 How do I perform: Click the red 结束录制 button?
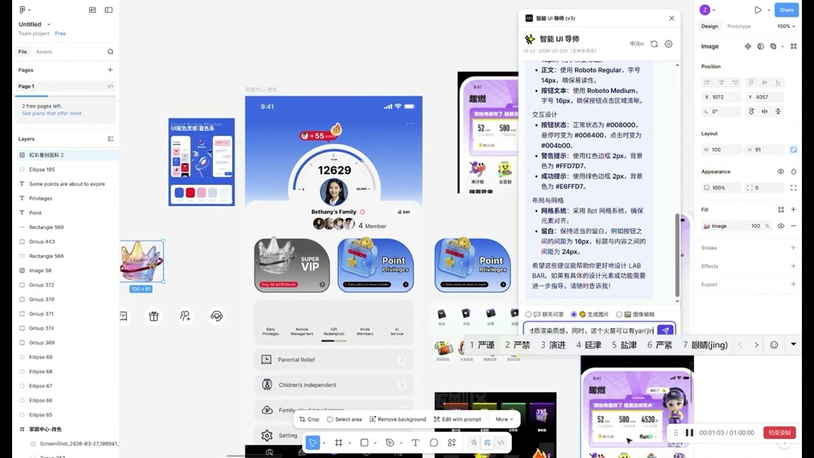click(x=780, y=433)
